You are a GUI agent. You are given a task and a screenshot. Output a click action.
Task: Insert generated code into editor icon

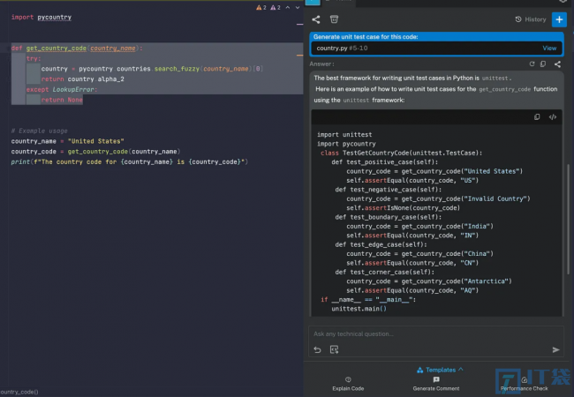coord(553,117)
